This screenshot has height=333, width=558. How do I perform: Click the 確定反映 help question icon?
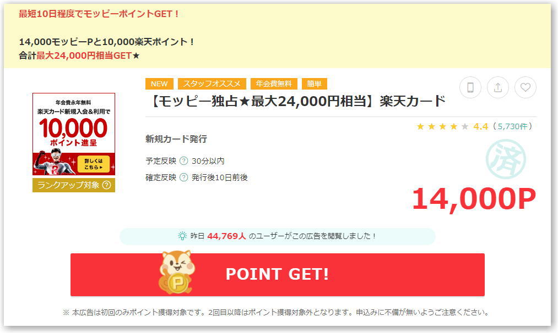183,177
